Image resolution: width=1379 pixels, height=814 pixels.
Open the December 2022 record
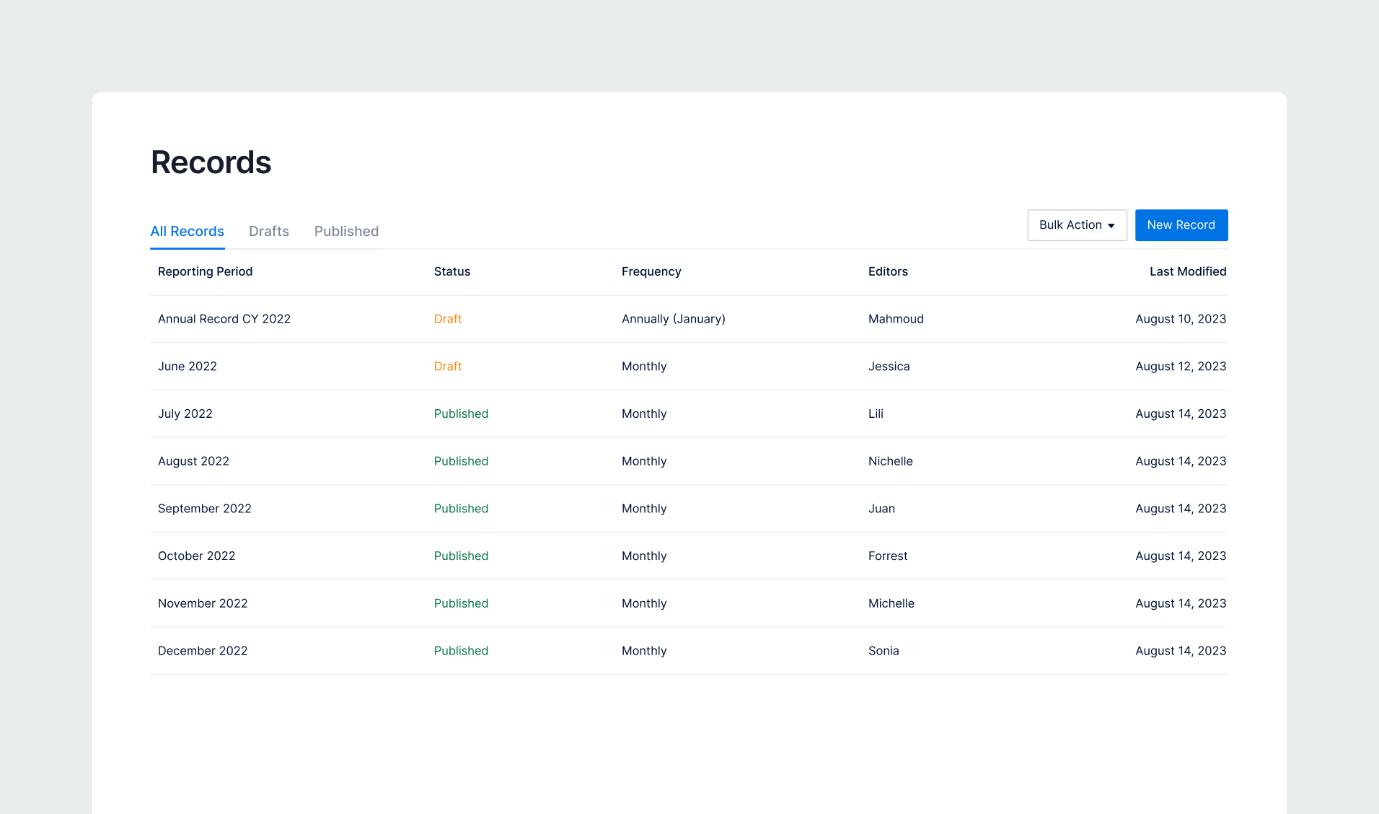coord(203,650)
